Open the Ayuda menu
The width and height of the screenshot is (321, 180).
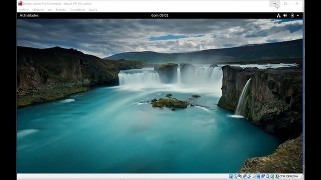[x=93, y=10]
